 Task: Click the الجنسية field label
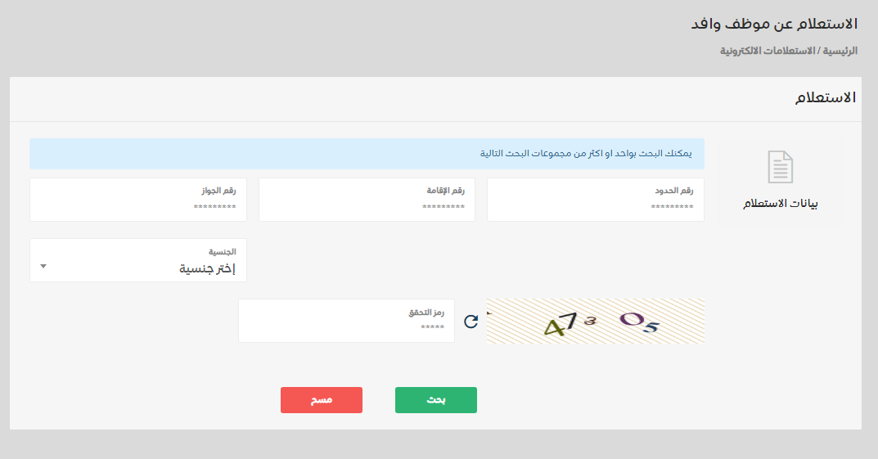pos(222,252)
